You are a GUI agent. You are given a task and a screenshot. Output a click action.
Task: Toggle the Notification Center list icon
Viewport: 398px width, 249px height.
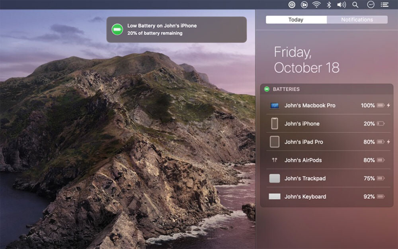(384, 4)
